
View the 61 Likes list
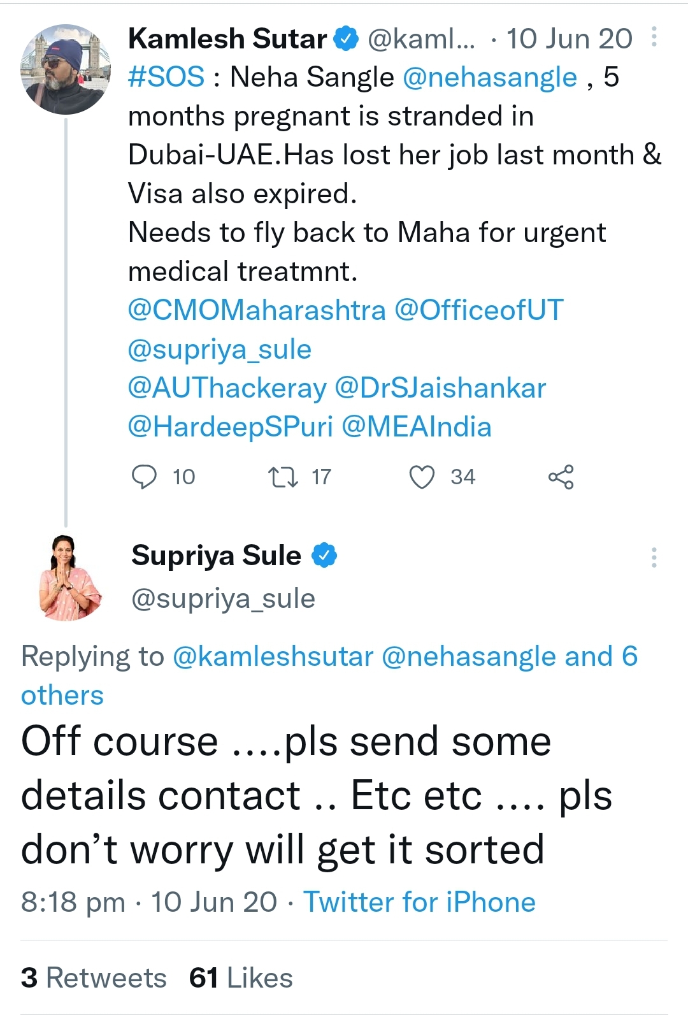tap(241, 978)
